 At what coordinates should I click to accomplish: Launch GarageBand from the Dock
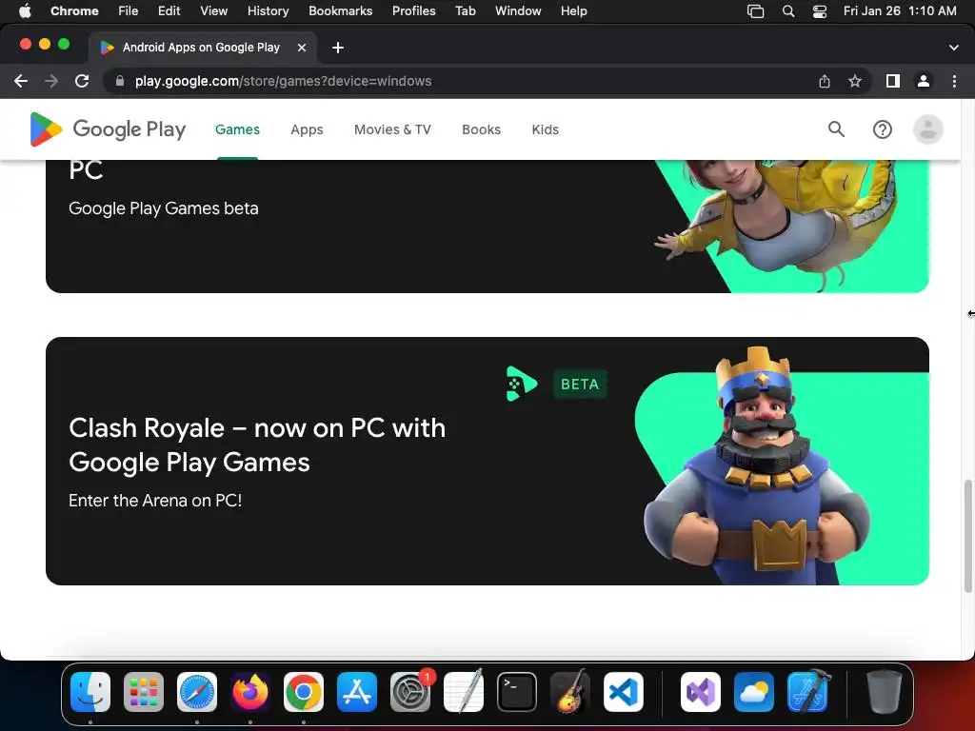(x=570, y=692)
